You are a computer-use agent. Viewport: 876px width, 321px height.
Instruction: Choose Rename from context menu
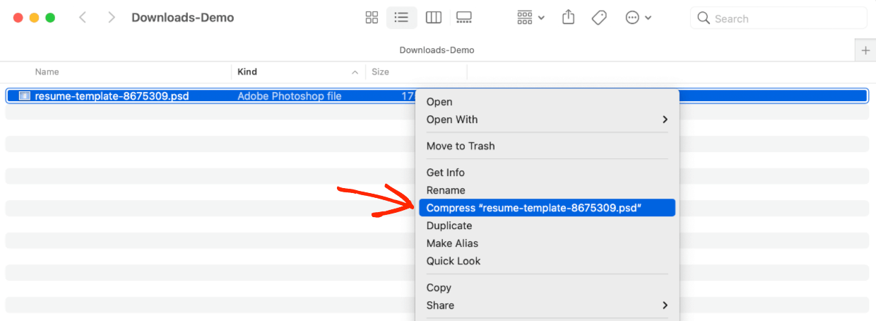[x=547, y=190]
